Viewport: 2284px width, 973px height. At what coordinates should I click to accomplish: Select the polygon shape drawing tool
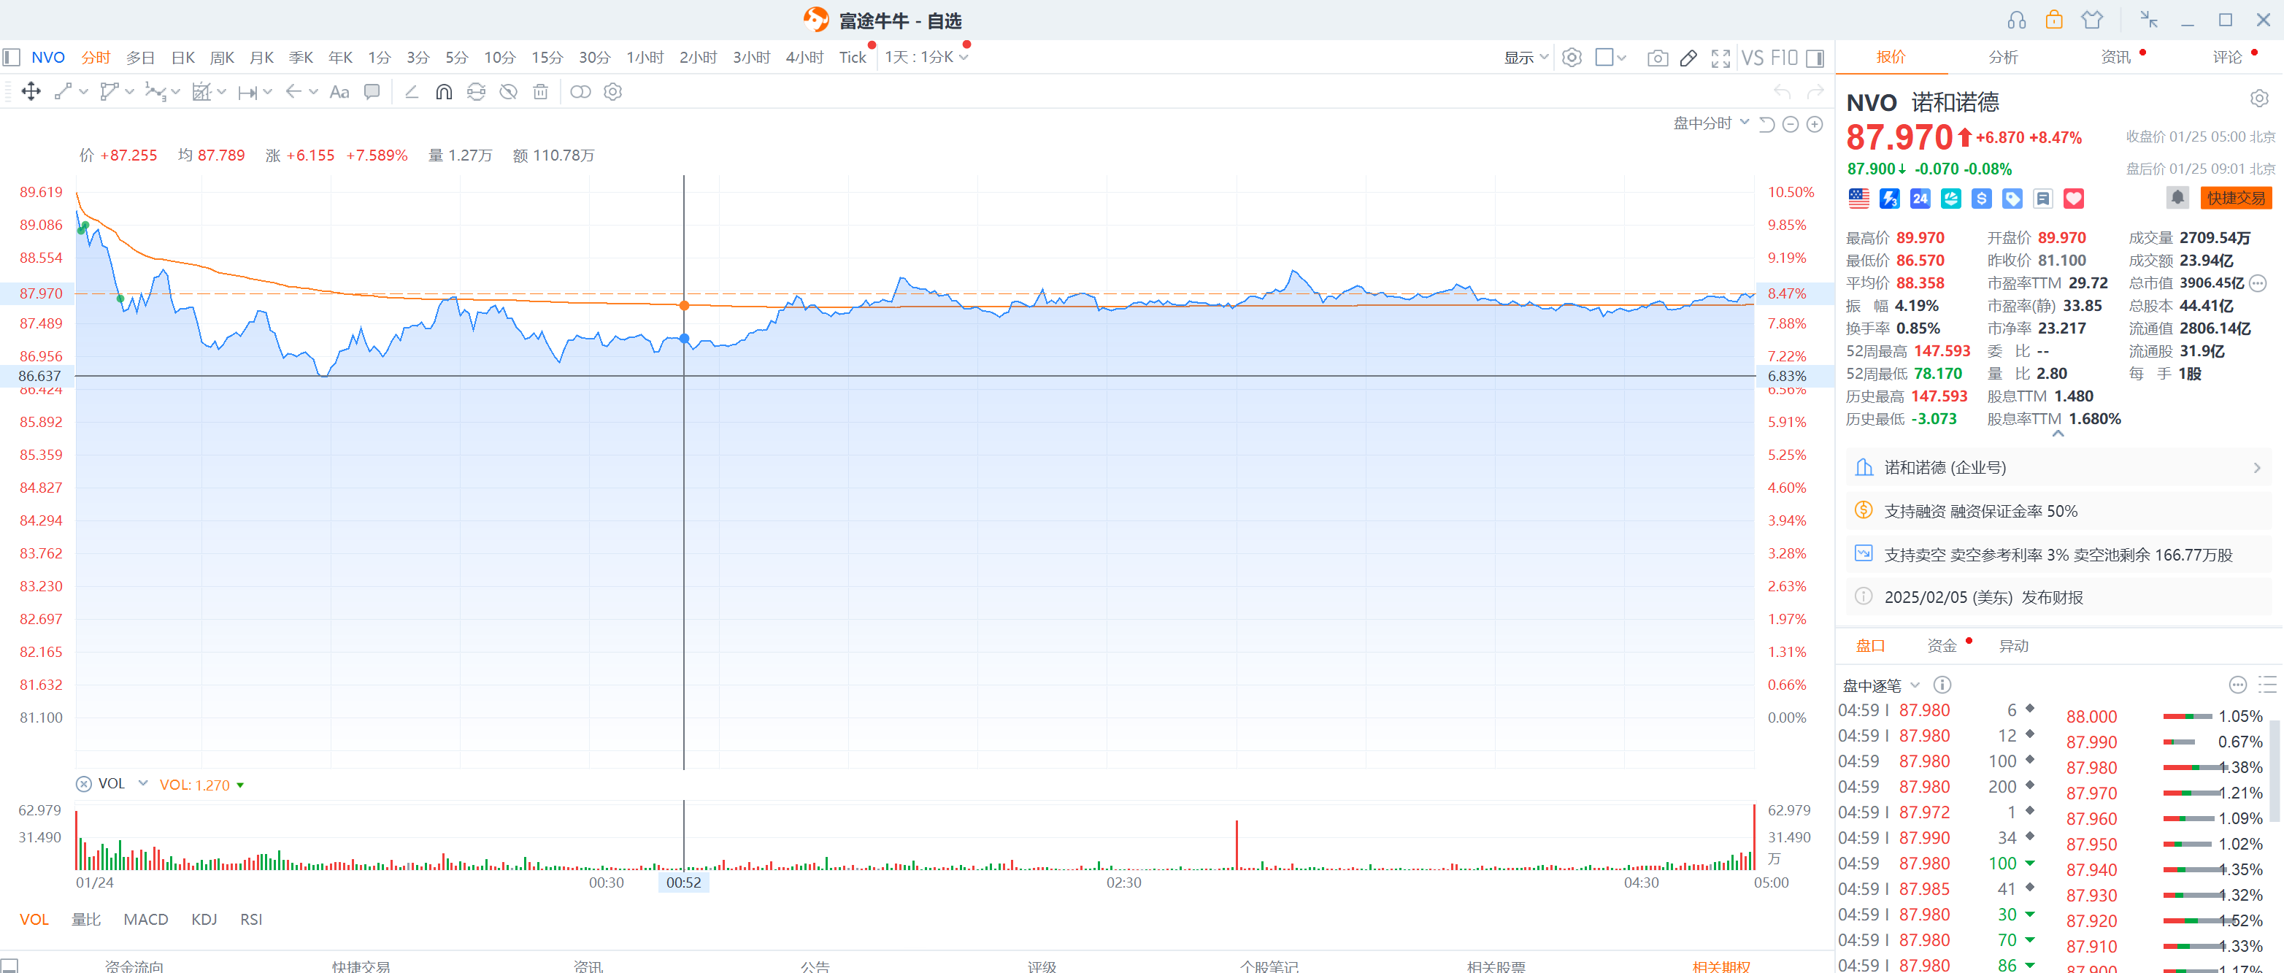click(109, 91)
